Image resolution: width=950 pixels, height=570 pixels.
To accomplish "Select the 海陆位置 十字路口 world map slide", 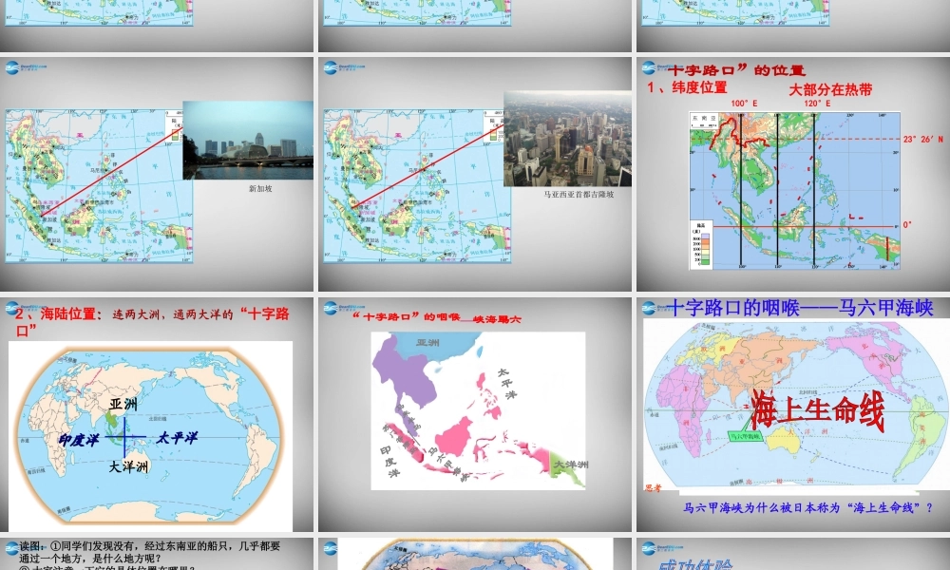I will pyautogui.click(x=157, y=414).
